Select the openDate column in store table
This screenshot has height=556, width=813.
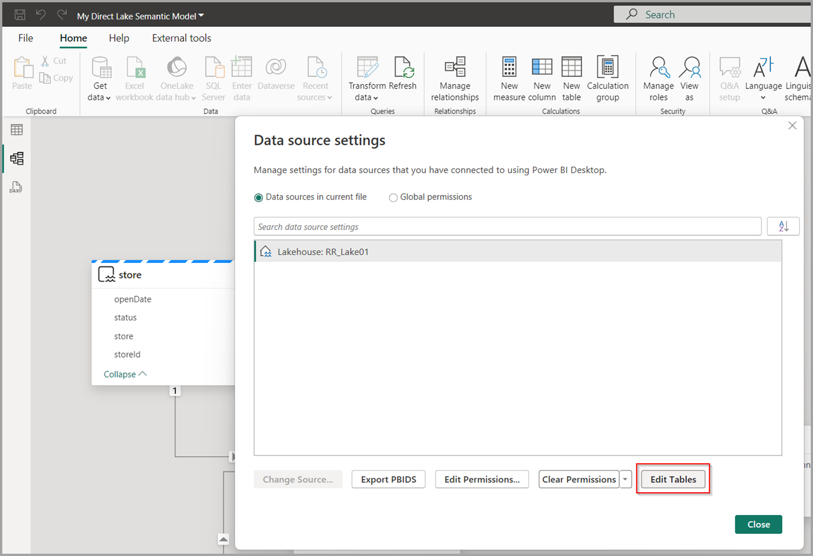coord(133,299)
